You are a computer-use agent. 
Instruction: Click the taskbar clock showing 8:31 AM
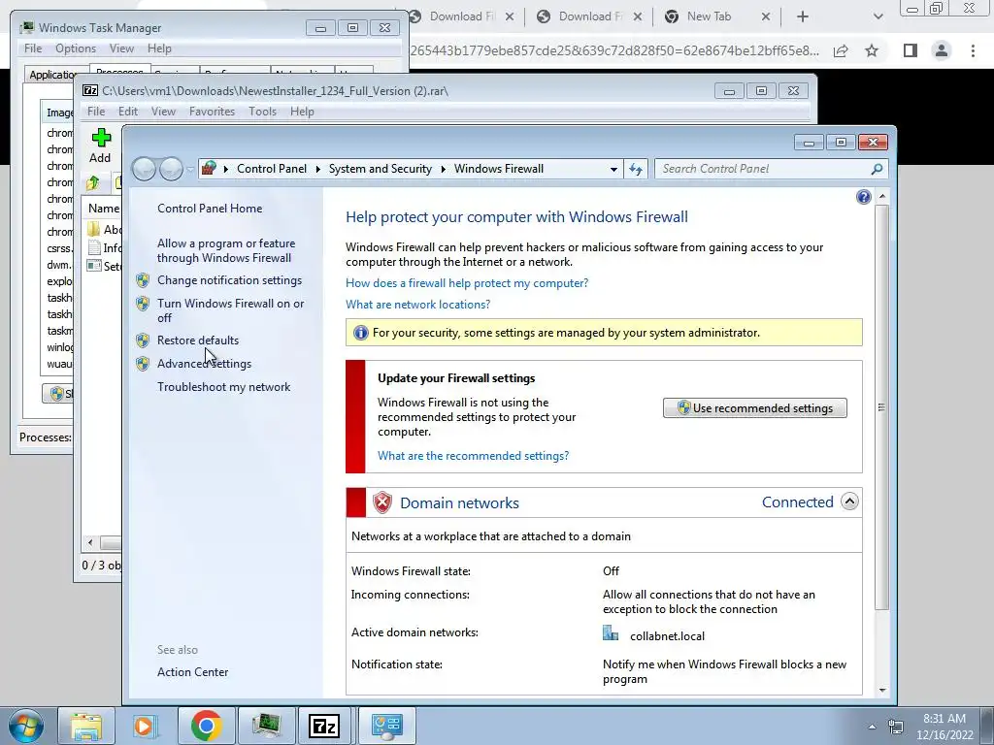pyautogui.click(x=944, y=727)
